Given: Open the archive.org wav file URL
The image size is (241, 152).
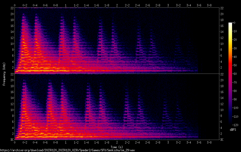Looking at the screenshot, I should point(71,150).
